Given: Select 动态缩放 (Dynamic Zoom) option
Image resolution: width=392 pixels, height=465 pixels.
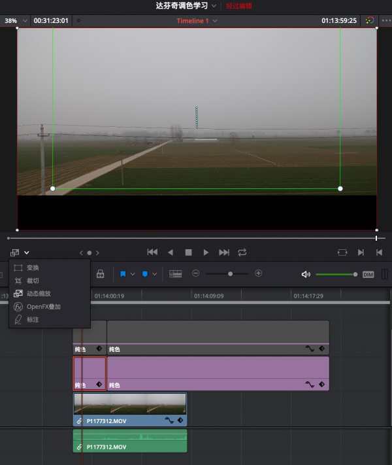Looking at the screenshot, I should [x=38, y=294].
